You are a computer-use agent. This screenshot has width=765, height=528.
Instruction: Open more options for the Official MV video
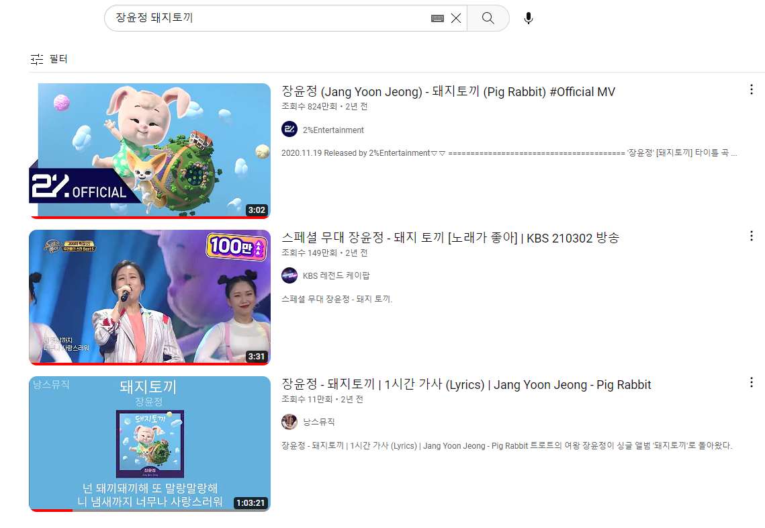tap(752, 89)
